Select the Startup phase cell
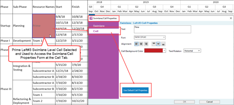234x105 pixels. tap(6, 26)
